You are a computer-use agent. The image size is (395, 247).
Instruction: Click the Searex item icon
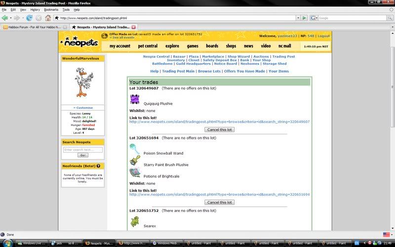135,222
